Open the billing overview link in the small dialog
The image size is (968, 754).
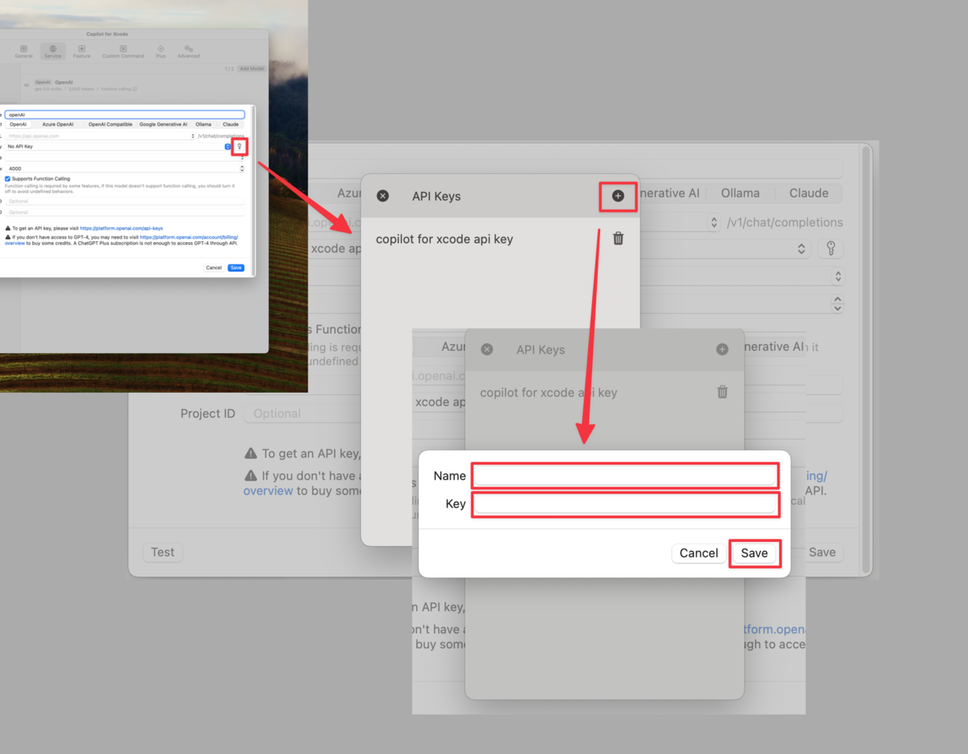189,237
